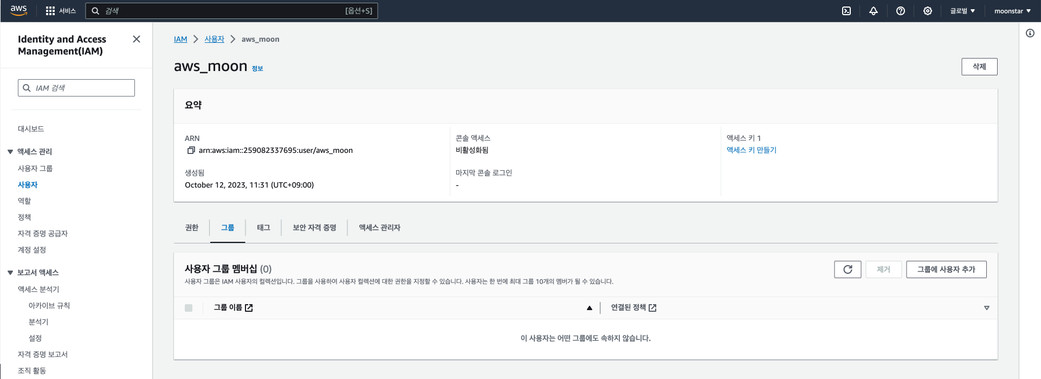Click the ARN text arn:aws:iam::259082337695:user/aws_moon

(x=276, y=150)
